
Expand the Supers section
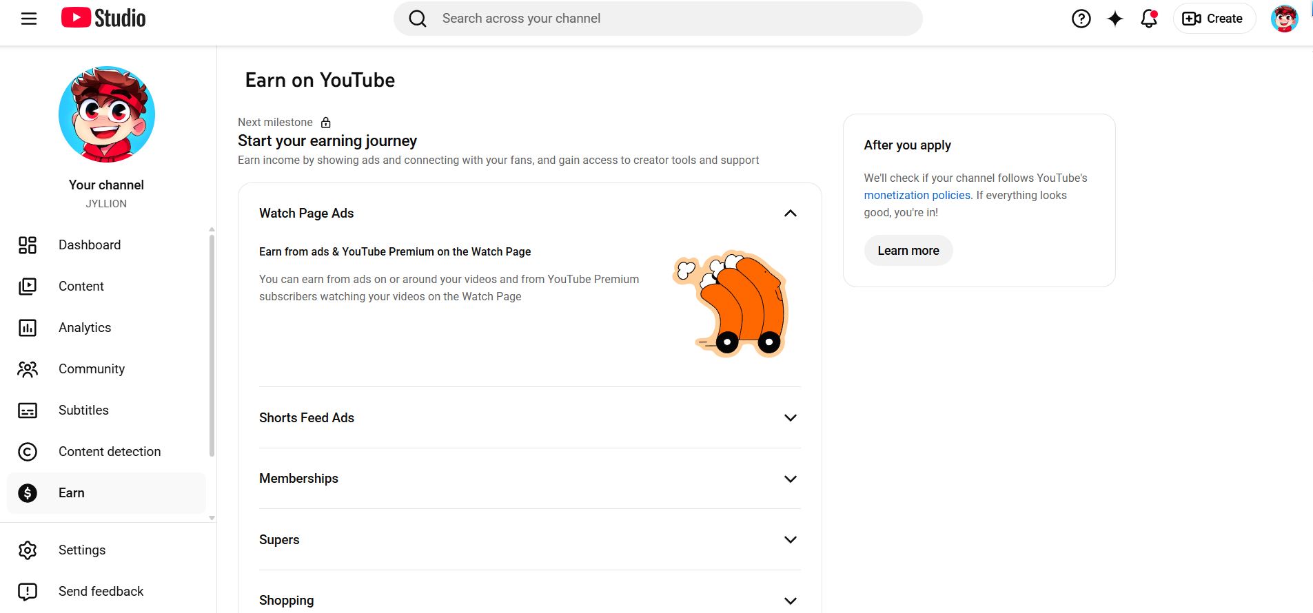click(791, 540)
